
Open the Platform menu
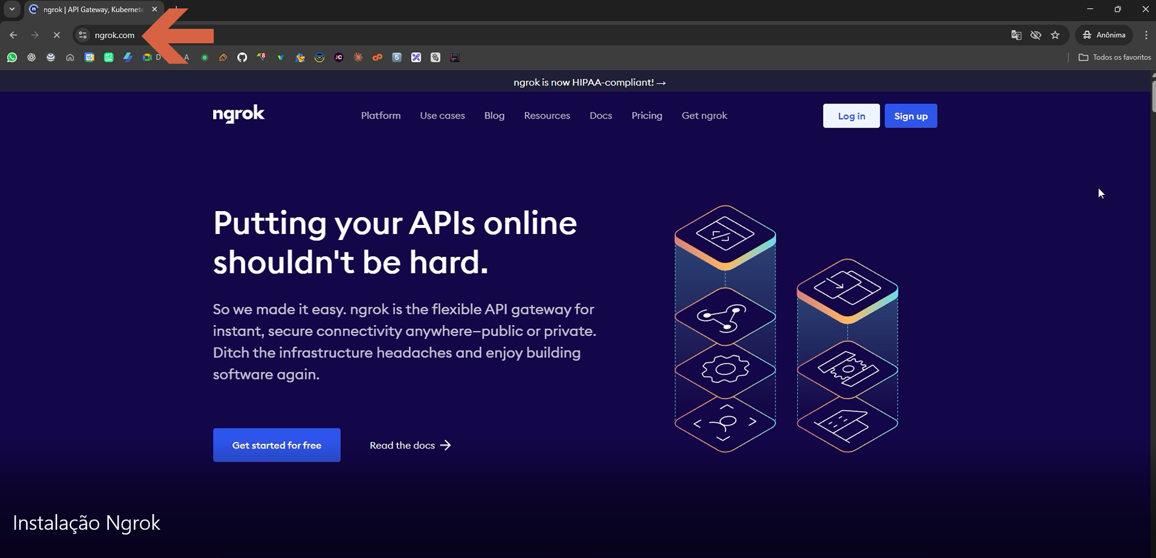coord(381,115)
